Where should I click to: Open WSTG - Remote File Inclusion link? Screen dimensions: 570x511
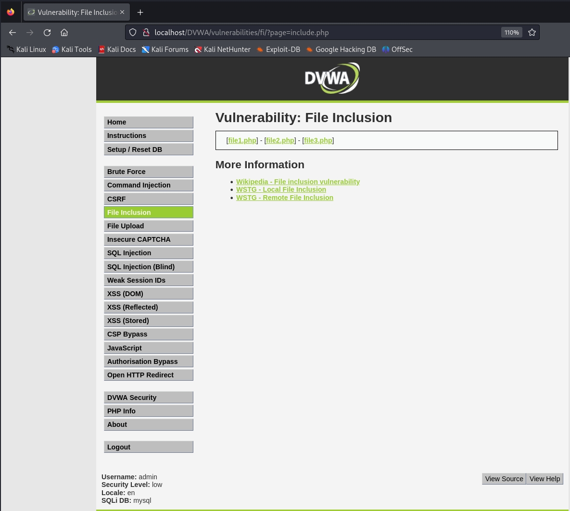coord(284,198)
